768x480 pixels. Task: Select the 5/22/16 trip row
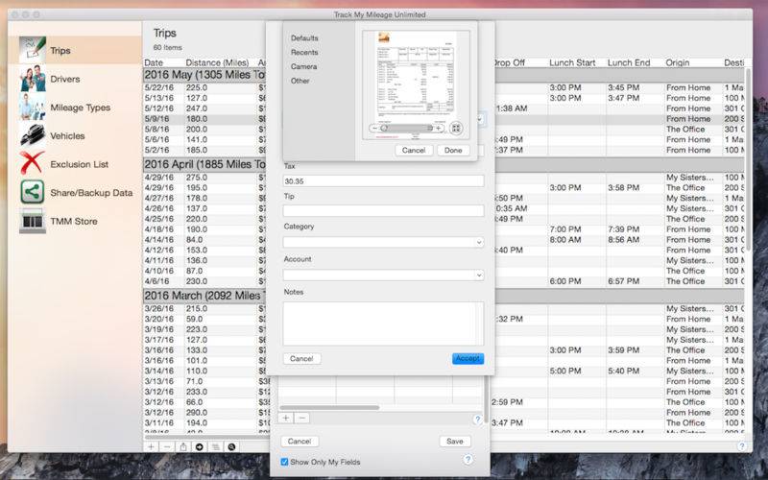point(444,87)
